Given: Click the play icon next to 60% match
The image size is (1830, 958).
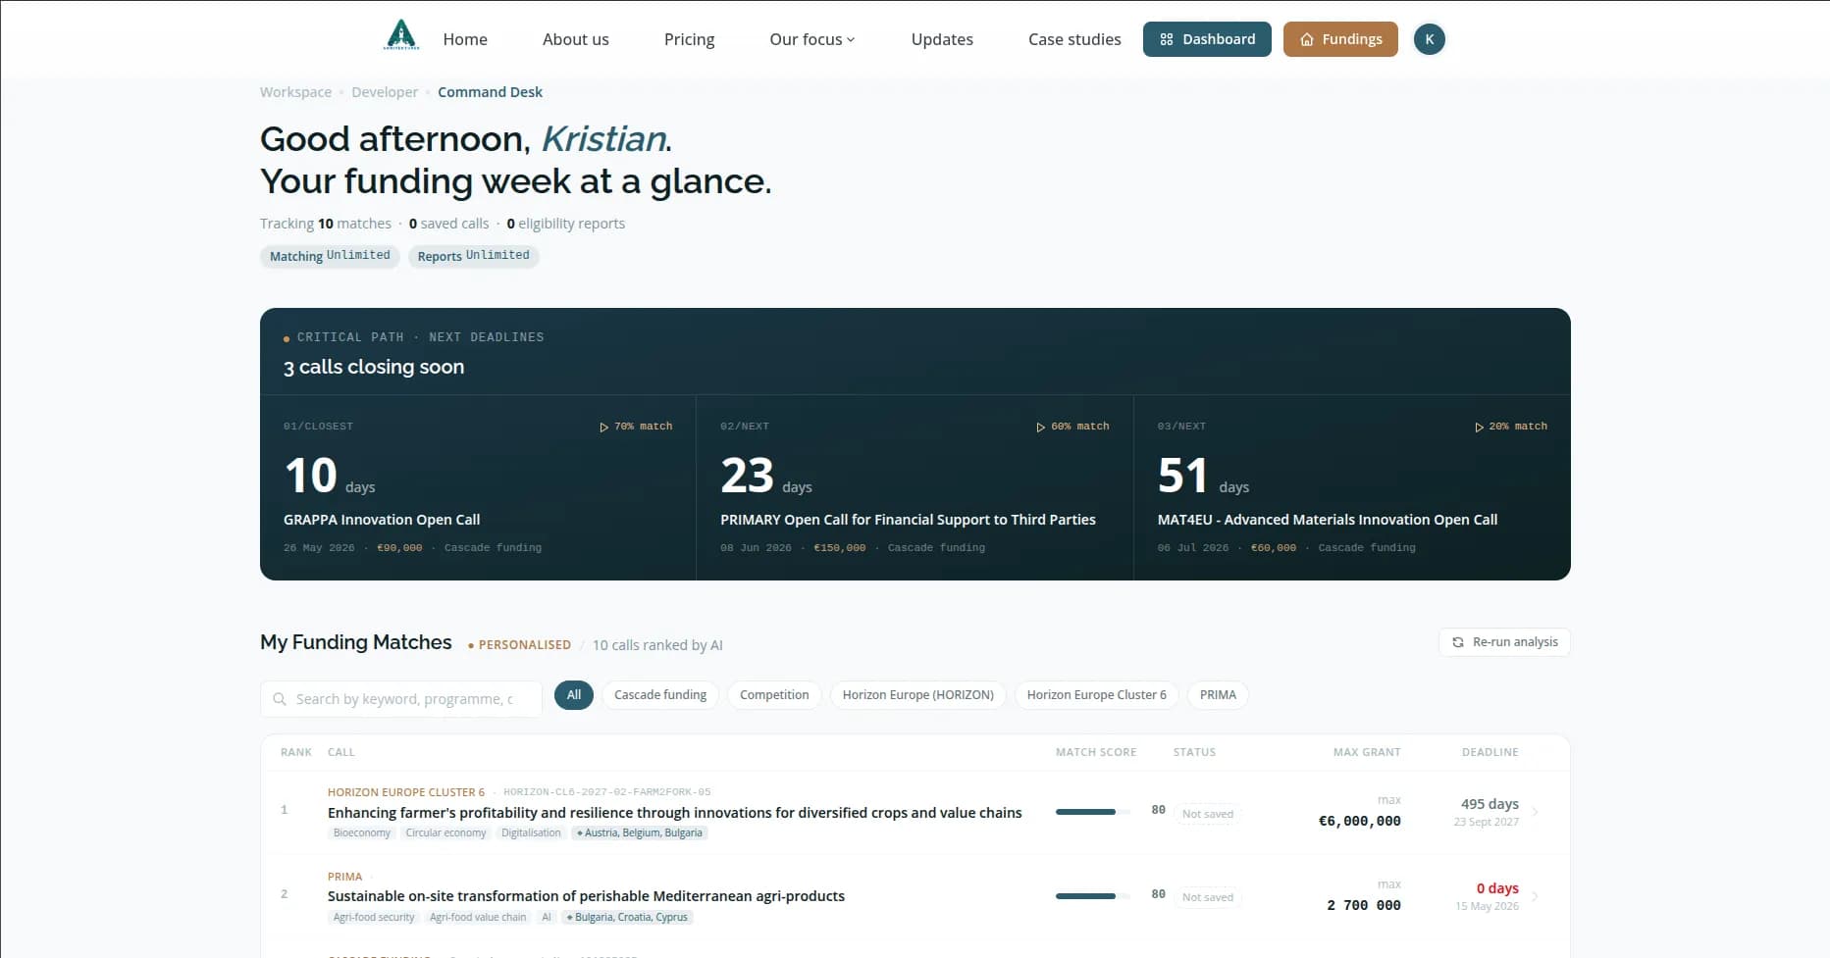Looking at the screenshot, I should [x=1040, y=427].
